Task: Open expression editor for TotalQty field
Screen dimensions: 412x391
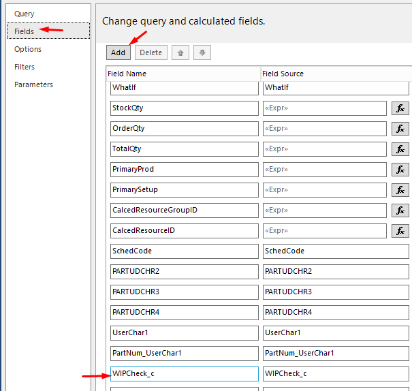Action: (400, 149)
